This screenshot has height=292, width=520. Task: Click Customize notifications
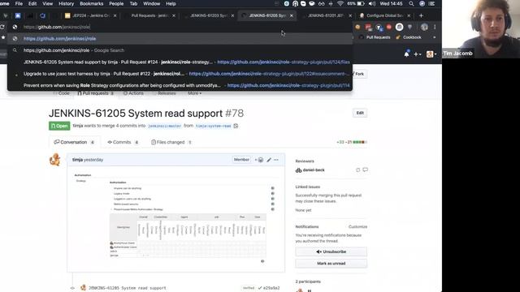click(357, 227)
